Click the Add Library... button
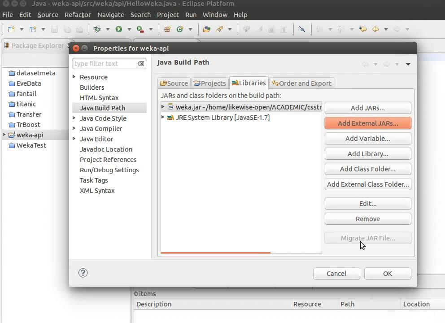Screen dimensions: 445x323 pyautogui.click(x=368, y=153)
